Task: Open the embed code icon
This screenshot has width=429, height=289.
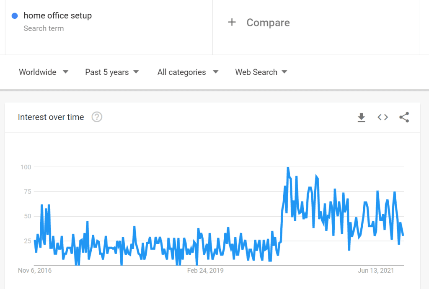Action: (382, 118)
